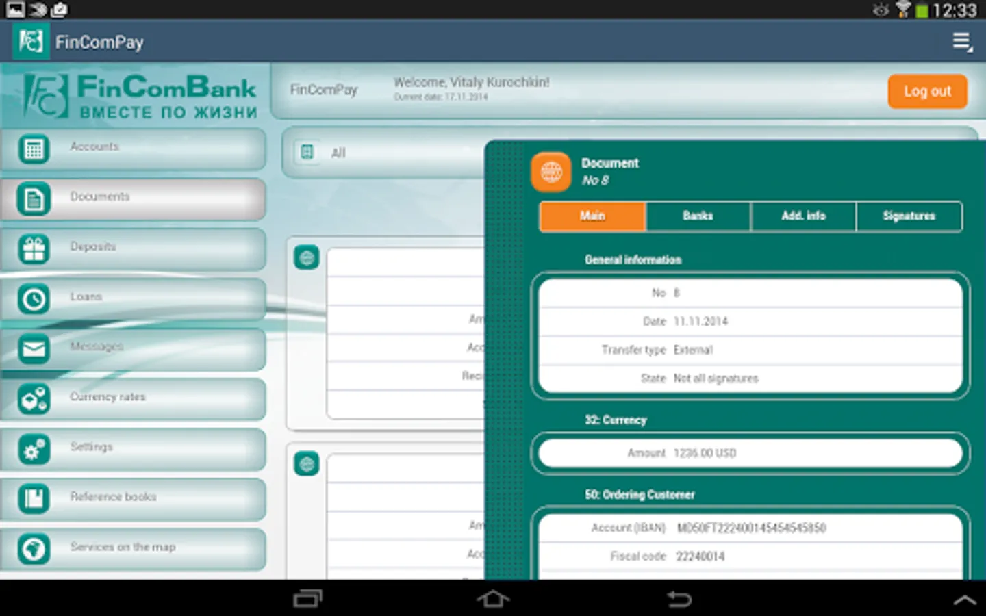This screenshot has width=986, height=616.
Task: Open the Services on the map globe icon
Action: point(34,549)
